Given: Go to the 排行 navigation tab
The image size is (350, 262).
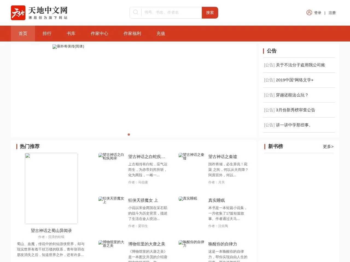Looking at the screenshot, I should click(47, 34).
